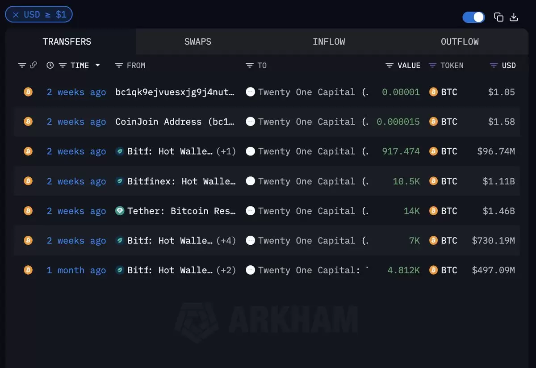Expand the (+2) additional senders badge
This screenshot has height=368, width=536.
coord(226,270)
